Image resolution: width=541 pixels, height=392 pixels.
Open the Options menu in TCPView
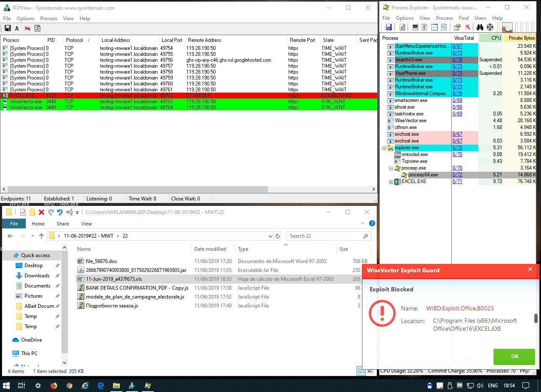25,19
